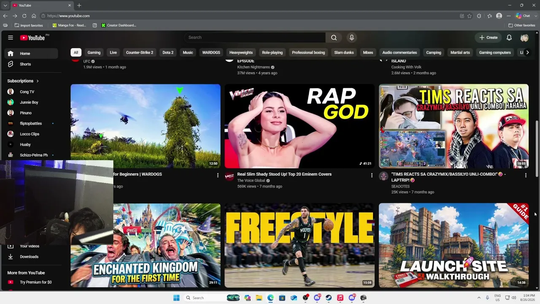Click the browser address bar
This screenshot has height=304, width=540.
pos(249,16)
